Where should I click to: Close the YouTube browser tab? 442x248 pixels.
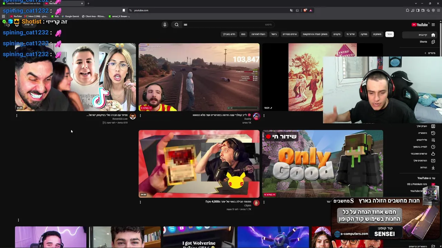(82, 3)
